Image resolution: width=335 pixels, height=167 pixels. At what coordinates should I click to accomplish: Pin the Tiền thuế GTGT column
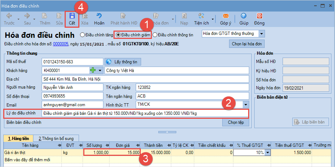click(310, 145)
